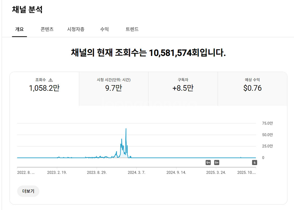Click the warning icon beside 조회수
Screen dimensions: 294x210
click(50, 80)
